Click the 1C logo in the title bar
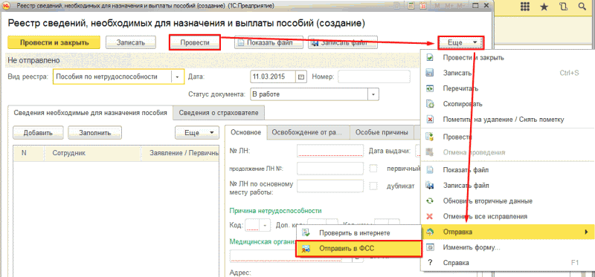This screenshot has width=595, height=277. 5,6
